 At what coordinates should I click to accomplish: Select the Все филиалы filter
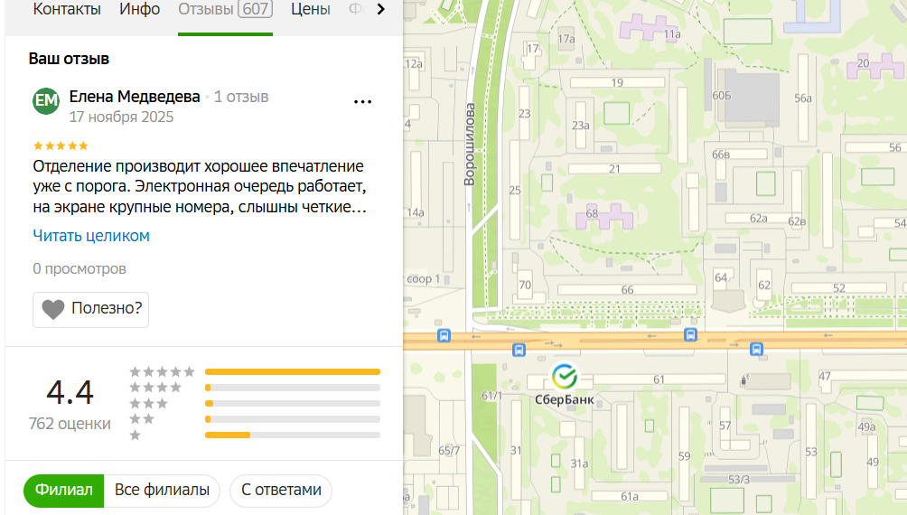pos(162,490)
